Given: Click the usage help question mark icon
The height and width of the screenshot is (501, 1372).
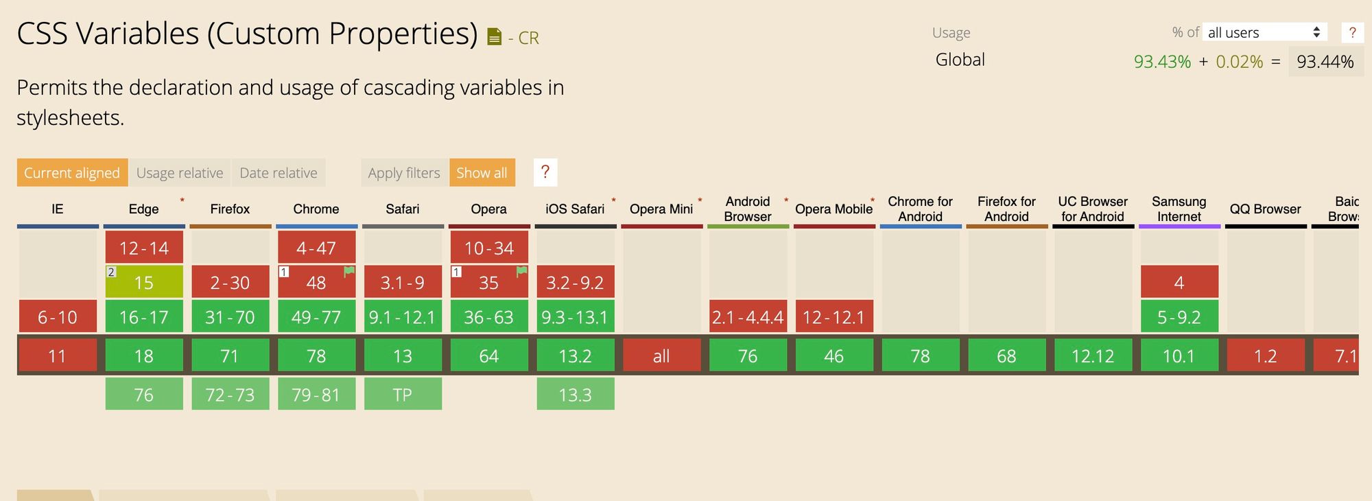Looking at the screenshot, I should coord(1352,32).
